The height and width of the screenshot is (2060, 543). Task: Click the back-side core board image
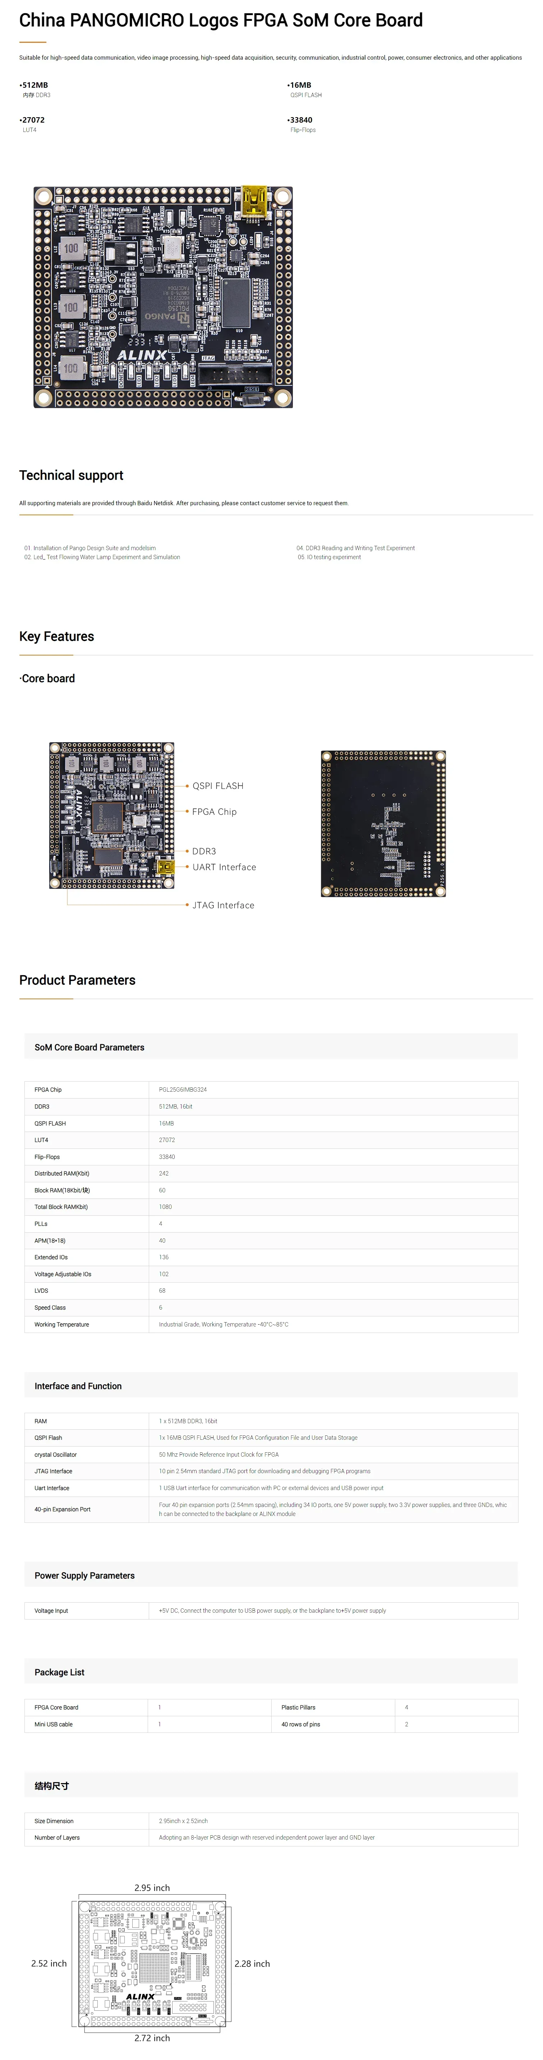(383, 823)
